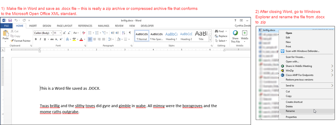Screen dimensions: 336x125
Task: Open the font size 11 dropdown
Action: [60, 33]
